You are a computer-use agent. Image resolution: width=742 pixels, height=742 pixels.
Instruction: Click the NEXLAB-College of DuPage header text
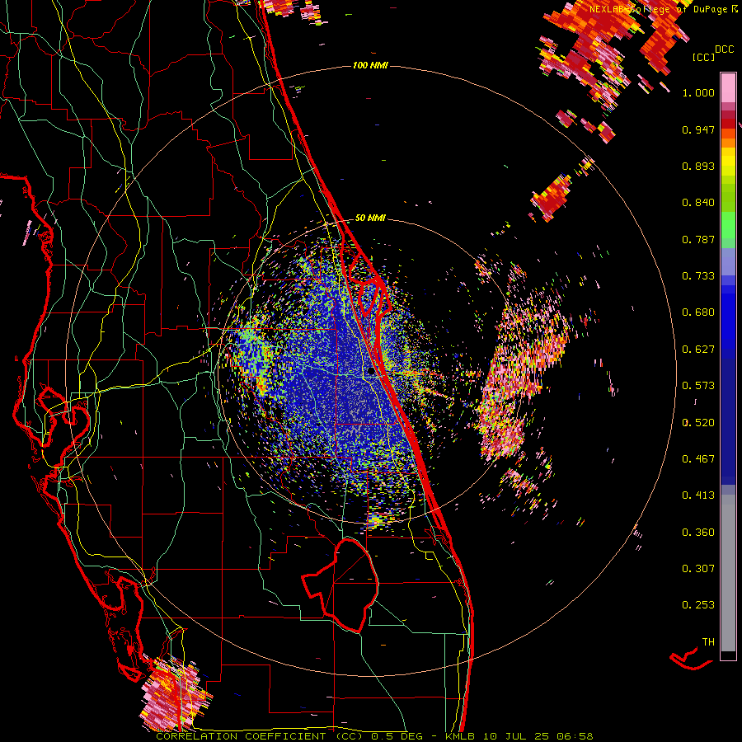pyautogui.click(x=660, y=9)
